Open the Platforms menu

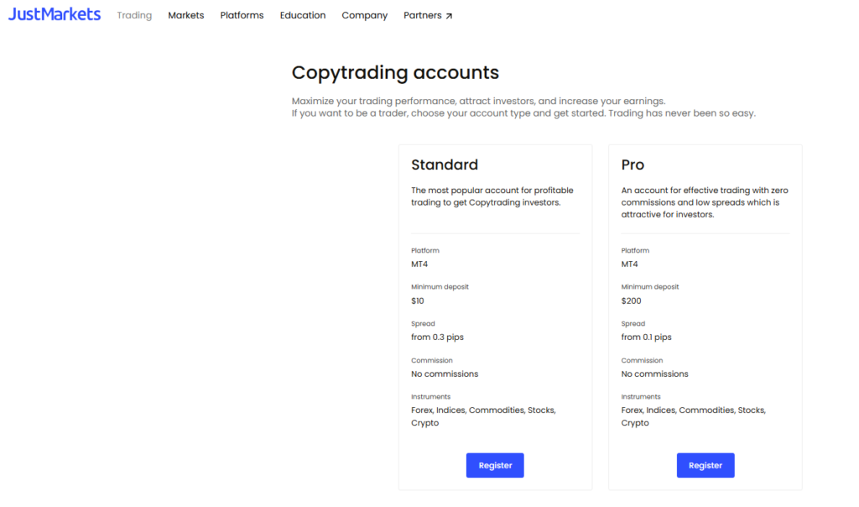(242, 15)
